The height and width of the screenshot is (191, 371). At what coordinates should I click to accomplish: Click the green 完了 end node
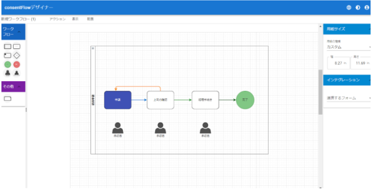point(245,100)
